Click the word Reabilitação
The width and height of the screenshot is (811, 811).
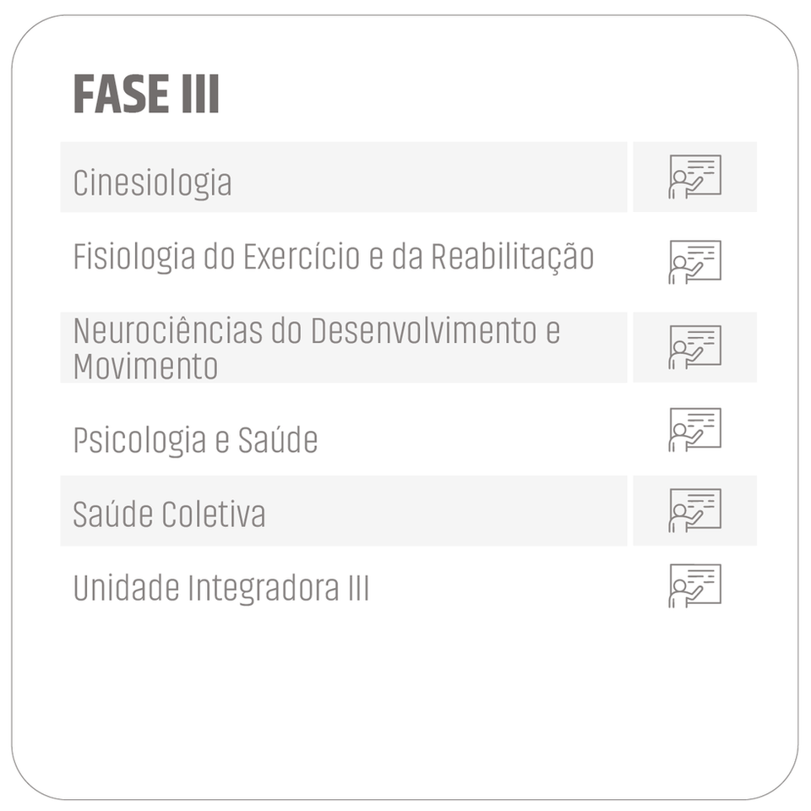click(512, 257)
